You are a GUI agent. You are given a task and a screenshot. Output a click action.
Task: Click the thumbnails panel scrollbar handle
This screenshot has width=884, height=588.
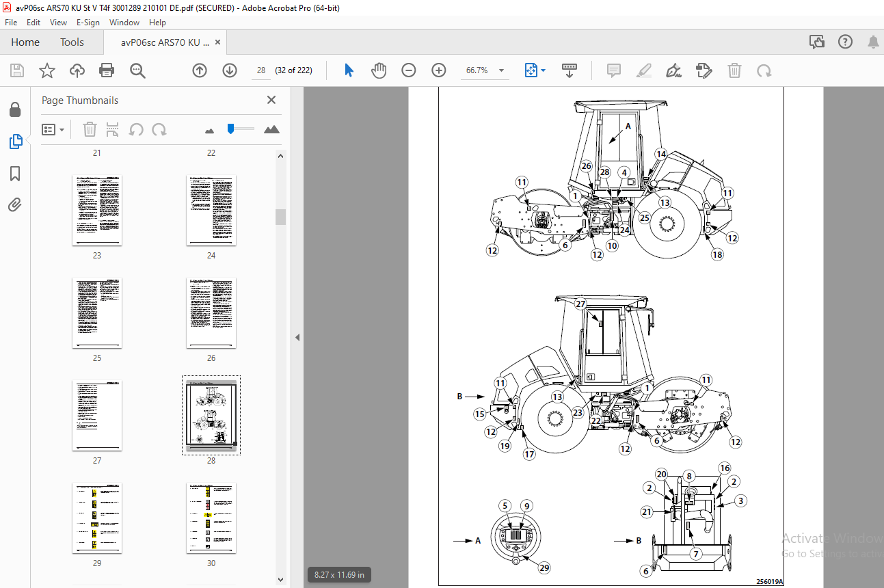(x=280, y=217)
